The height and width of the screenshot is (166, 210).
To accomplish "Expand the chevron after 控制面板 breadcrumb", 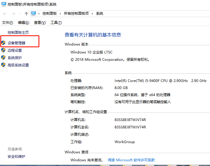I will click(x=60, y=14).
